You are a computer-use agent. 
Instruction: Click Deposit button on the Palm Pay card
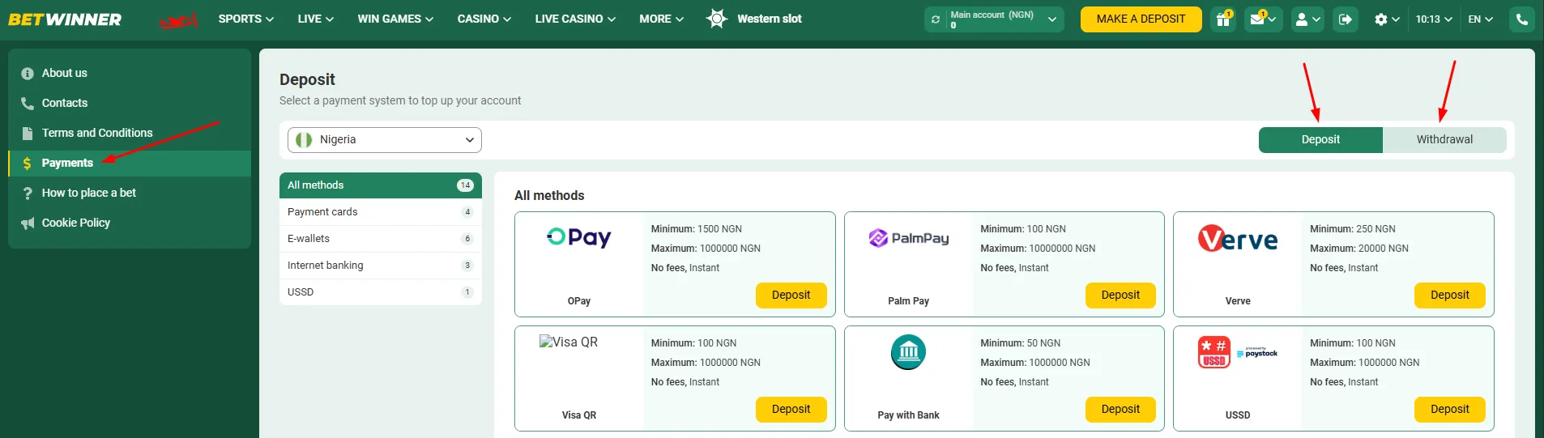1120,296
